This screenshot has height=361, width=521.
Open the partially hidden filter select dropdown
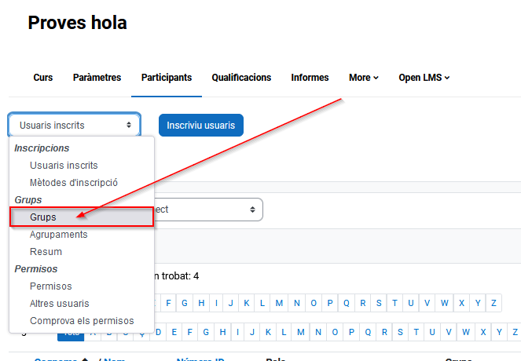208,210
